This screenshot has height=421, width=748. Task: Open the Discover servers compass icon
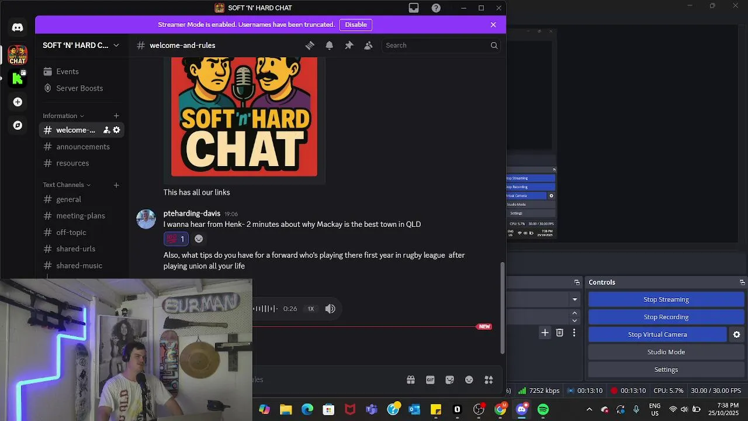pyautogui.click(x=18, y=126)
